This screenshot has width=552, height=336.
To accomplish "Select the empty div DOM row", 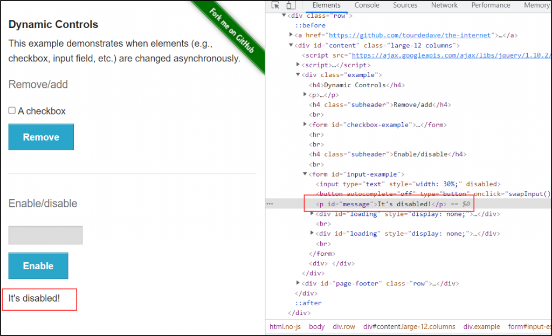I will 332,263.
